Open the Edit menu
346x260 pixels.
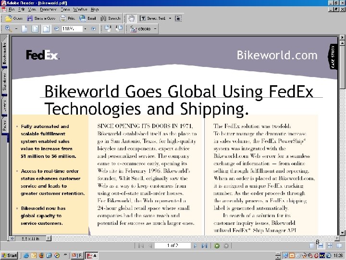22,10
